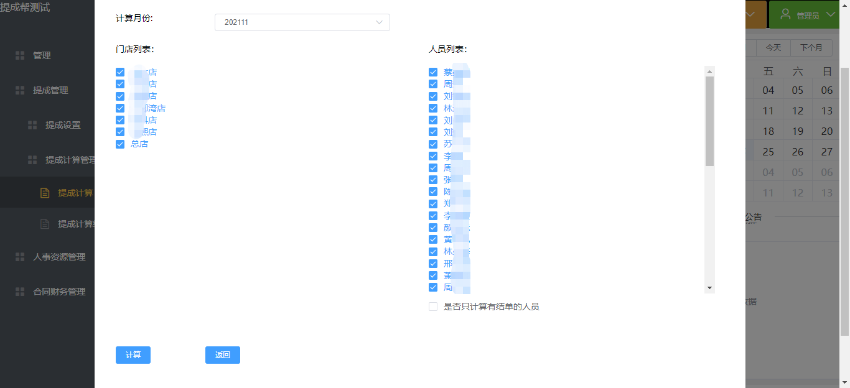Uncheck the person starting with 张
850x388 pixels.
433,180
